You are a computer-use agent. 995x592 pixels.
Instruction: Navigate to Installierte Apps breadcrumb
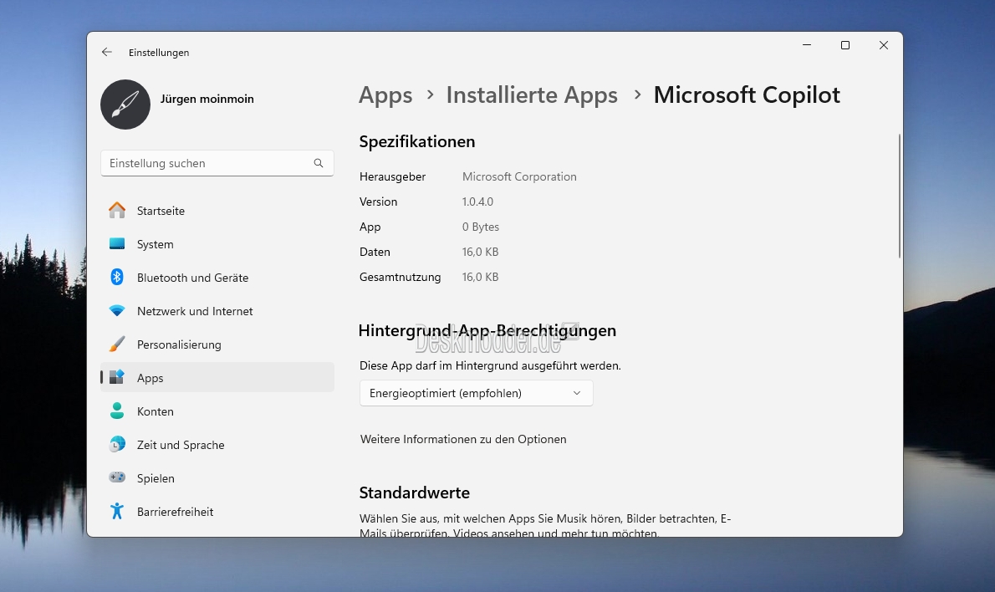pyautogui.click(x=532, y=95)
